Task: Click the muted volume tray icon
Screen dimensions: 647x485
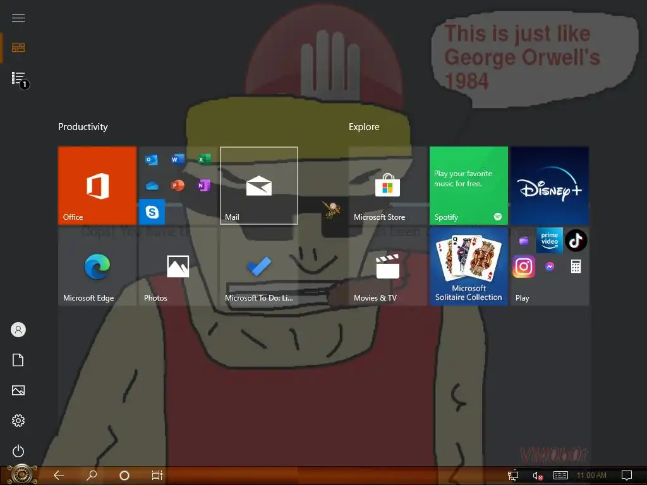Action: (x=537, y=476)
